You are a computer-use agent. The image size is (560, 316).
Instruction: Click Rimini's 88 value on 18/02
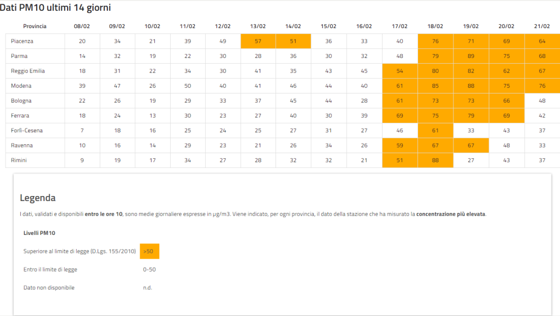point(435,161)
